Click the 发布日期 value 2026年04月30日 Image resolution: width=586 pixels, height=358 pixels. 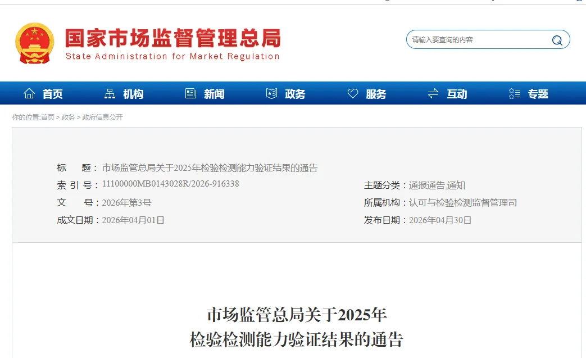pyautogui.click(x=440, y=220)
